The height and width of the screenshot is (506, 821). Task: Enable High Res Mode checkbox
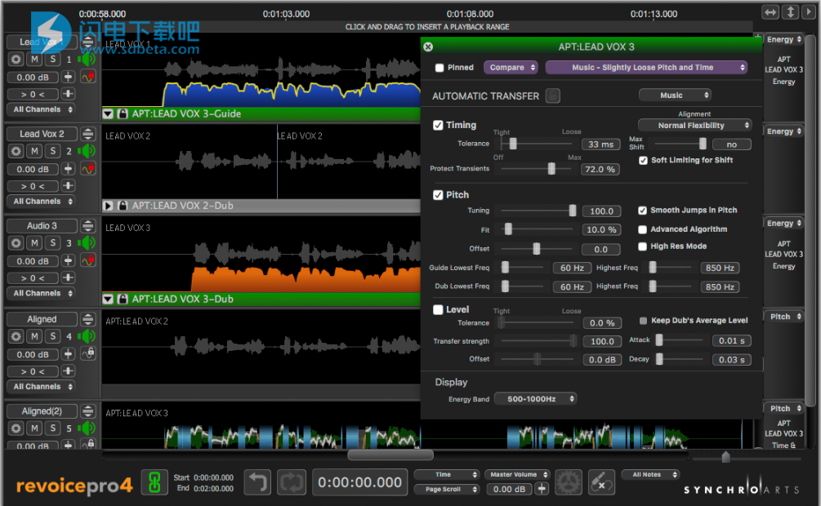pos(642,246)
